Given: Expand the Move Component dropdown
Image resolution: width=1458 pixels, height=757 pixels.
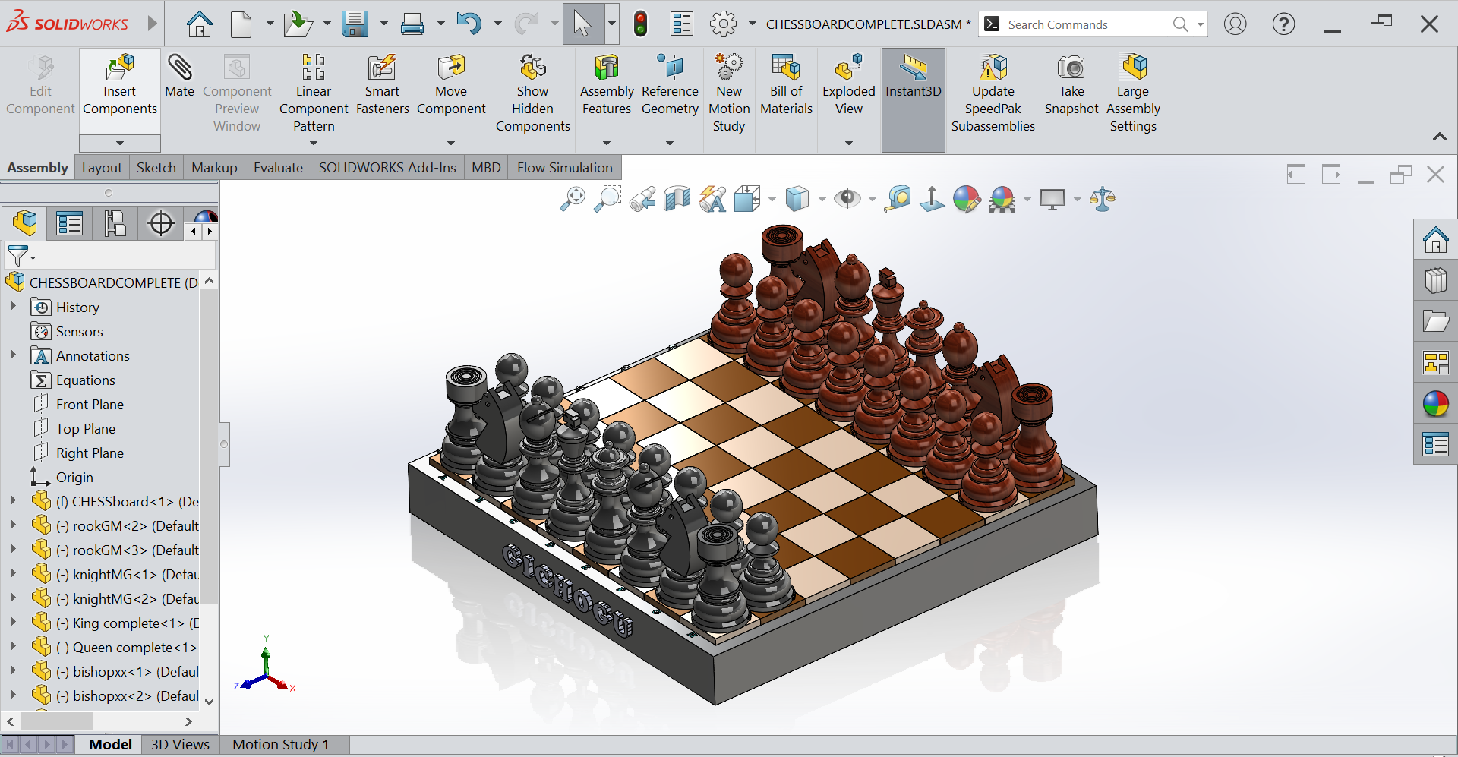Looking at the screenshot, I should coord(451,143).
